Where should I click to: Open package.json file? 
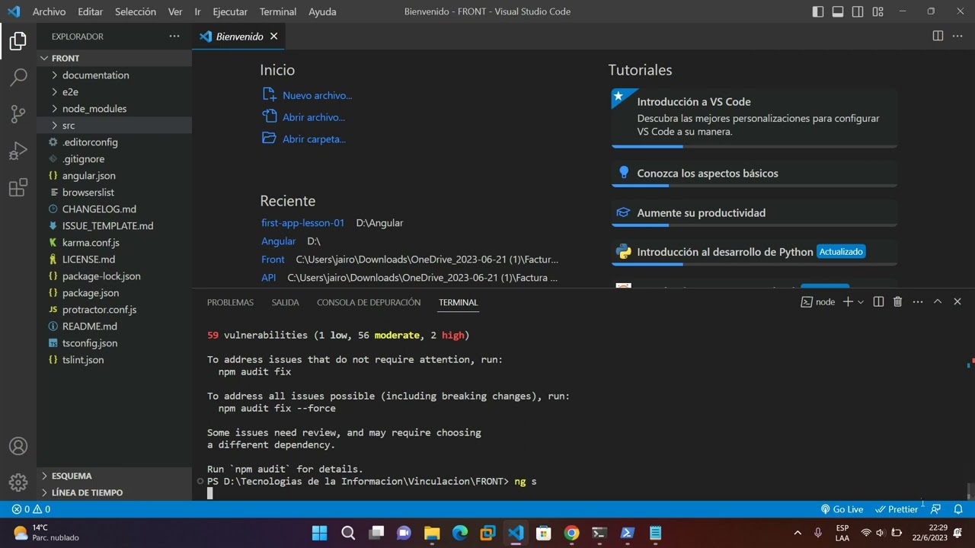click(114, 292)
